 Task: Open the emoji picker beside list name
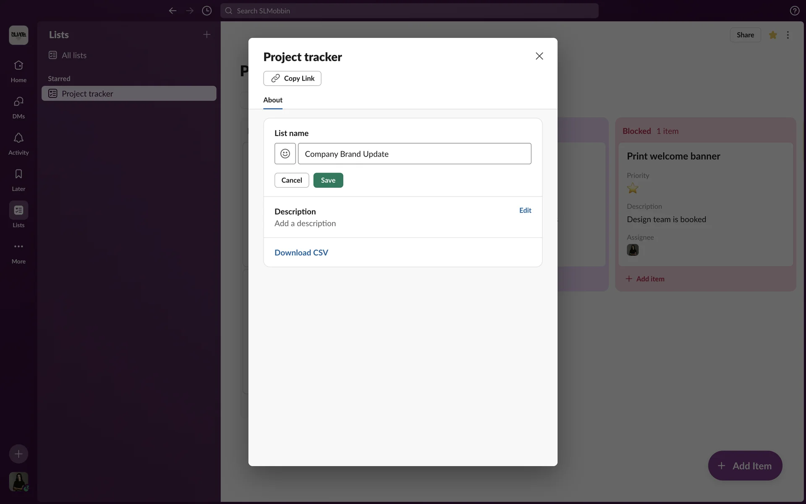(x=285, y=154)
